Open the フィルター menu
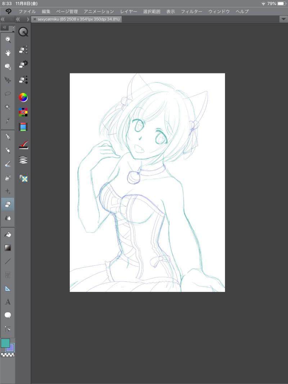 (192, 12)
